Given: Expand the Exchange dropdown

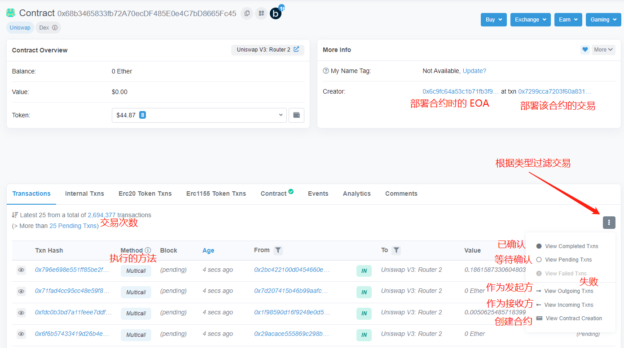Looking at the screenshot, I should click(530, 20).
